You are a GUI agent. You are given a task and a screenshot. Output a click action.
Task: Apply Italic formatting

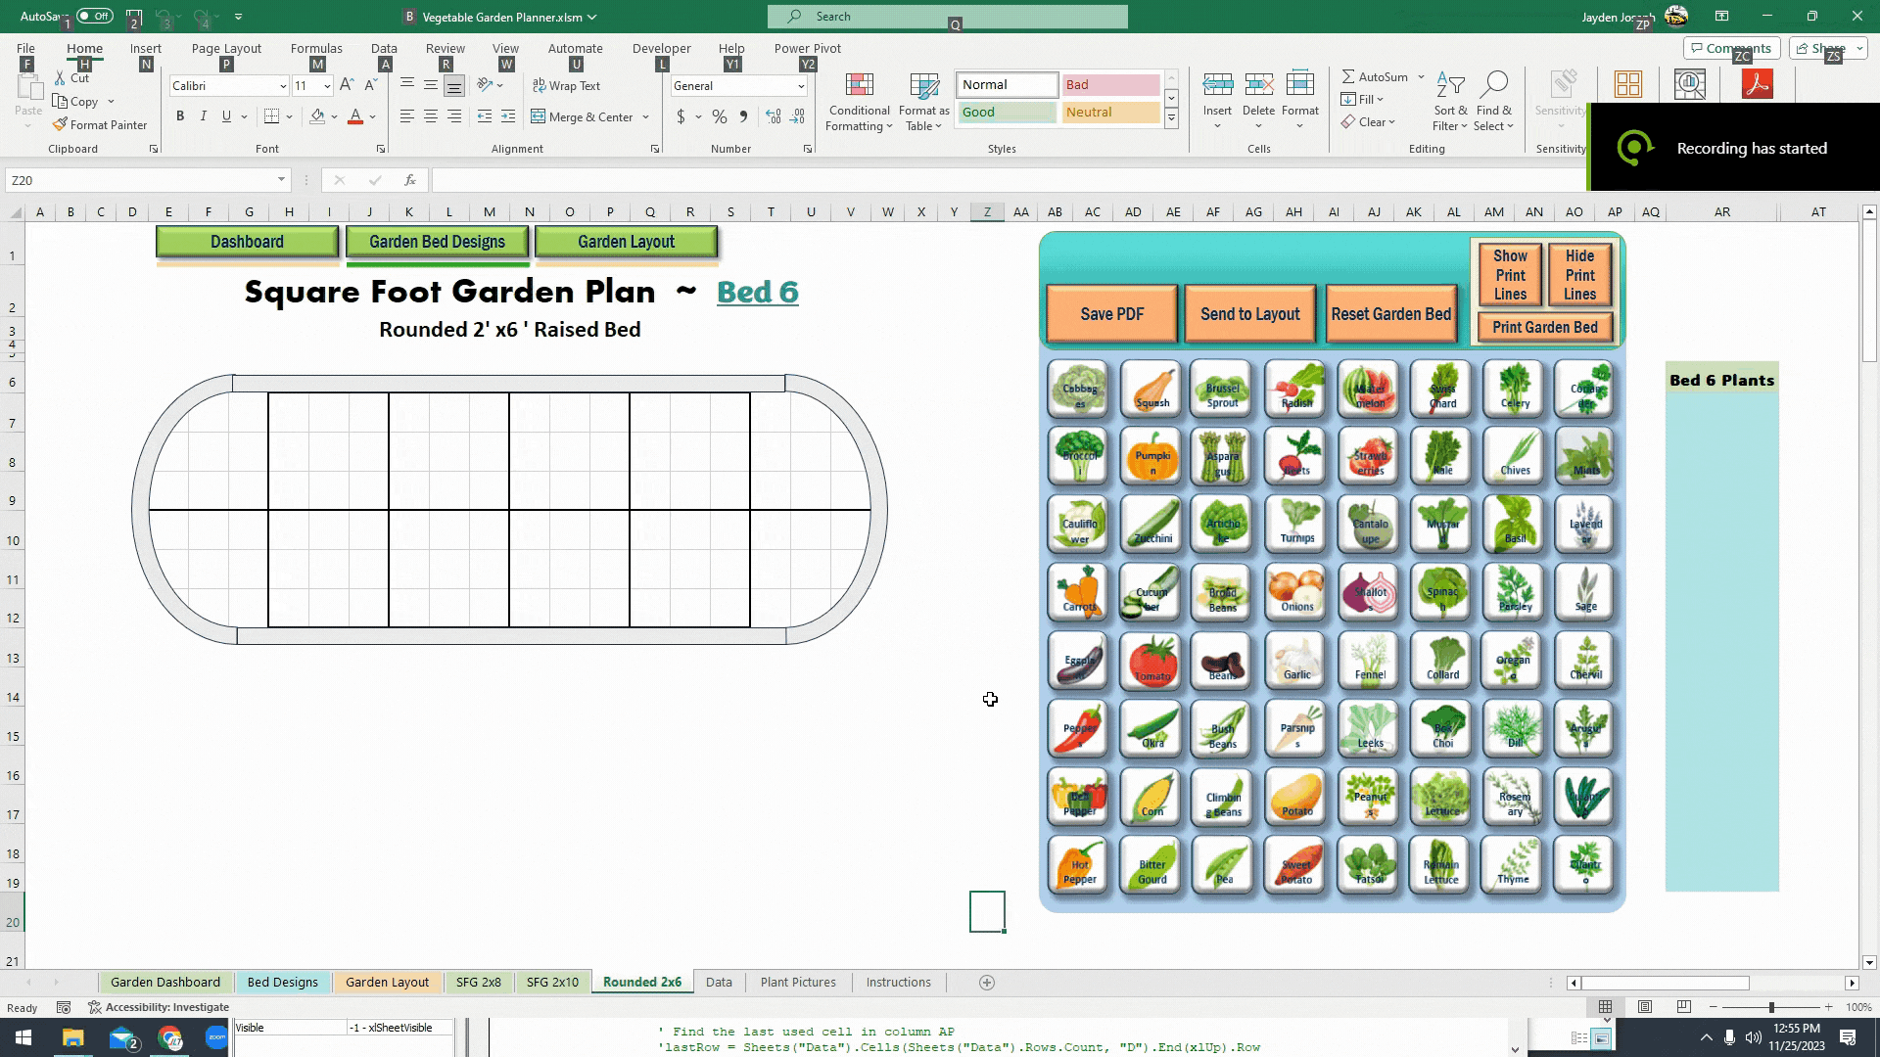203,116
